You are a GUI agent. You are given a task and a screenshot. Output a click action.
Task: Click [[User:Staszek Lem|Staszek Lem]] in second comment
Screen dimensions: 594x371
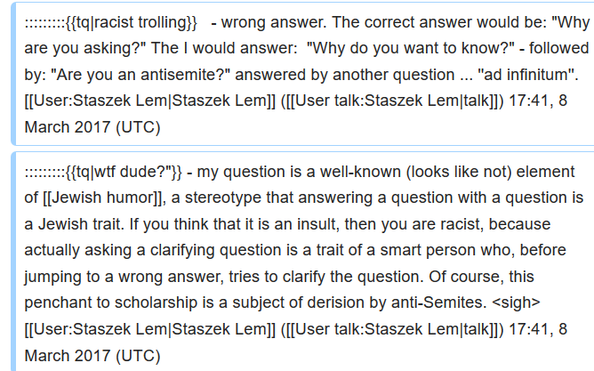tap(149, 329)
